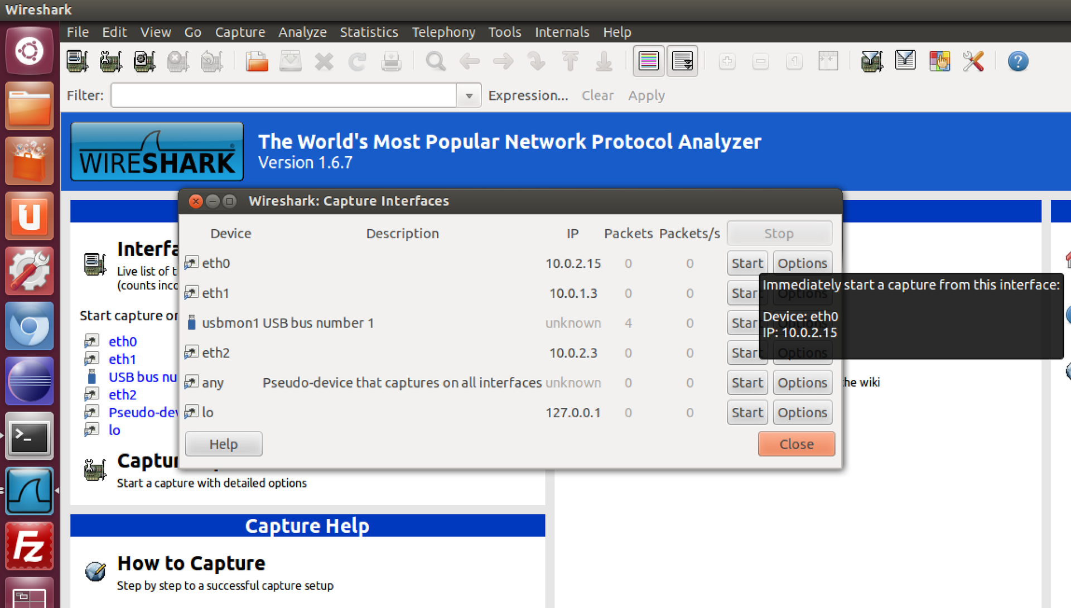
Task: Click the 127.0.0.1 IP address cell
Action: click(x=573, y=413)
